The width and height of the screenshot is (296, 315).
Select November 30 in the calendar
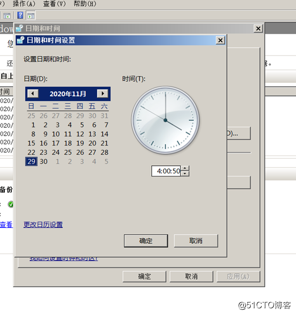point(44,162)
